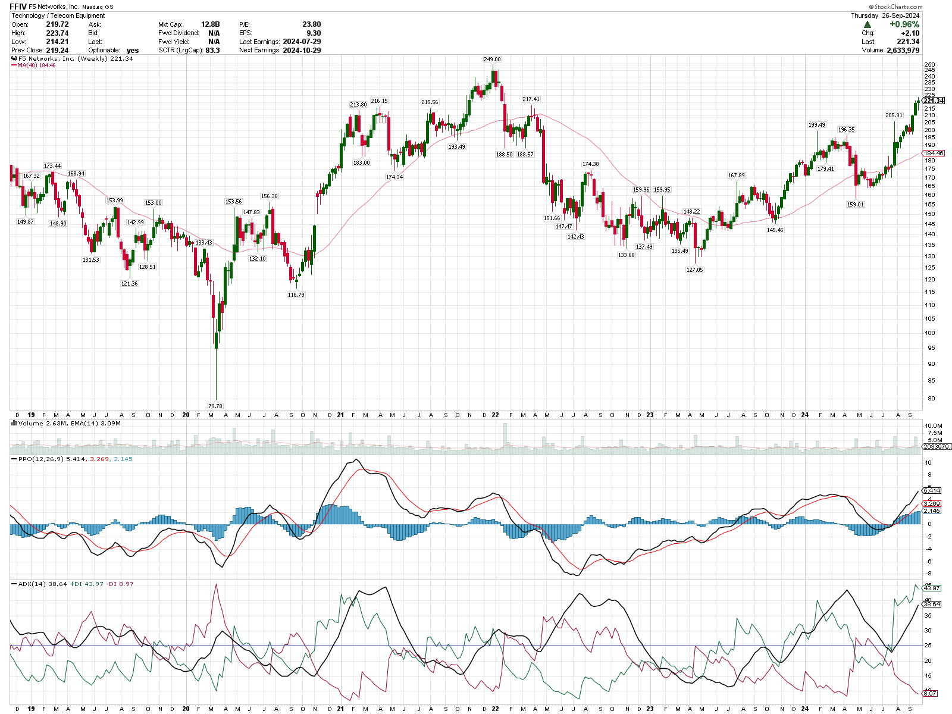Click the 167.89 price label
Viewport: 952px width, 714px height.
pos(737,176)
